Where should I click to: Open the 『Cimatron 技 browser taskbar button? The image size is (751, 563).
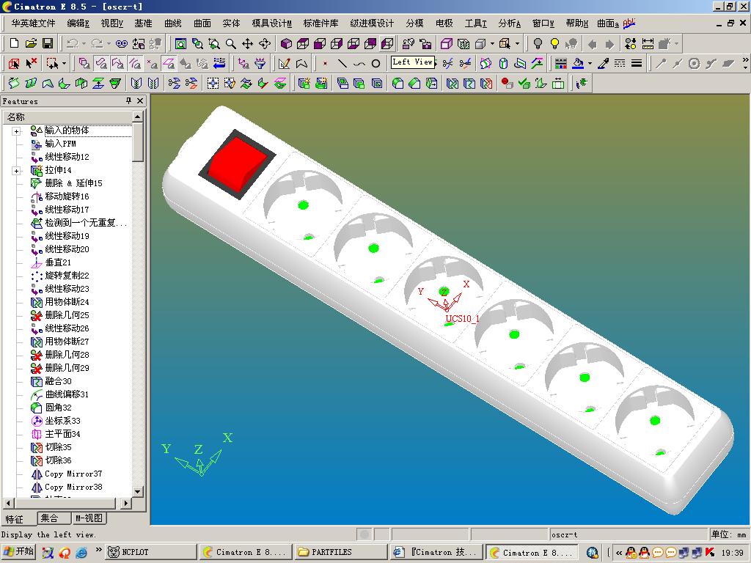point(436,552)
